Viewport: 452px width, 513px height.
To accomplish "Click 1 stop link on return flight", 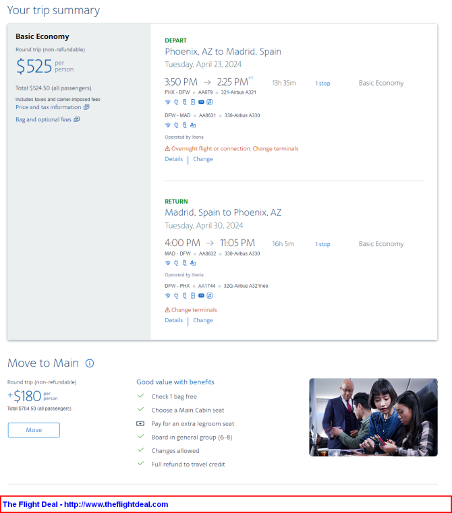I will point(322,244).
